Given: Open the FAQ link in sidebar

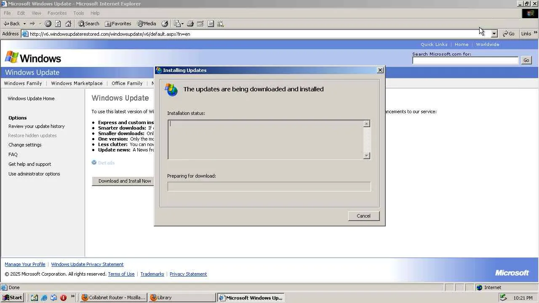Looking at the screenshot, I should pyautogui.click(x=13, y=154).
